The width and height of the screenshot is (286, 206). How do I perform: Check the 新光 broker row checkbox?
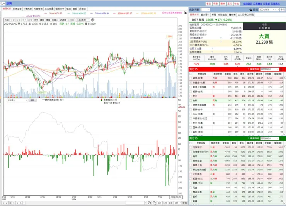point(191,96)
